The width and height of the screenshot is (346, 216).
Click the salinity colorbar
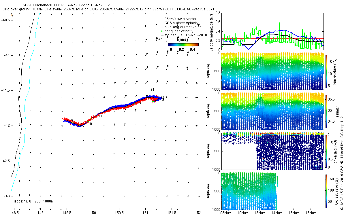click(326, 111)
